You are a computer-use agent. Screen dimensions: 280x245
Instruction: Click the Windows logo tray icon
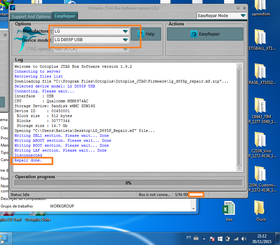pyautogui.click(x=220, y=238)
